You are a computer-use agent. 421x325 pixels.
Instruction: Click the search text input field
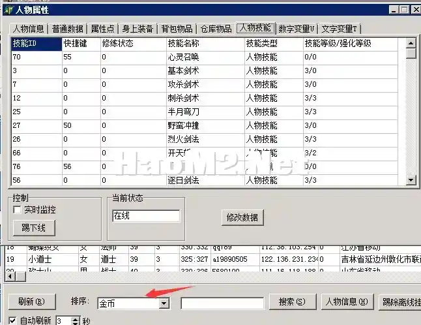coord(222,303)
